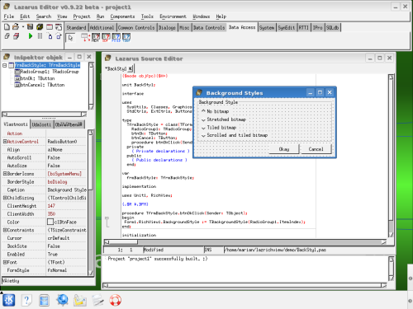The image size is (413, 309).
Task: Open the Environment menu
Action: coord(173,16)
